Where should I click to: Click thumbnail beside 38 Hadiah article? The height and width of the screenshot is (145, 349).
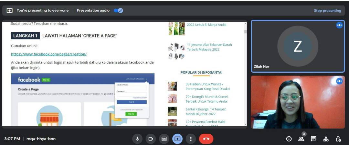click(172, 86)
